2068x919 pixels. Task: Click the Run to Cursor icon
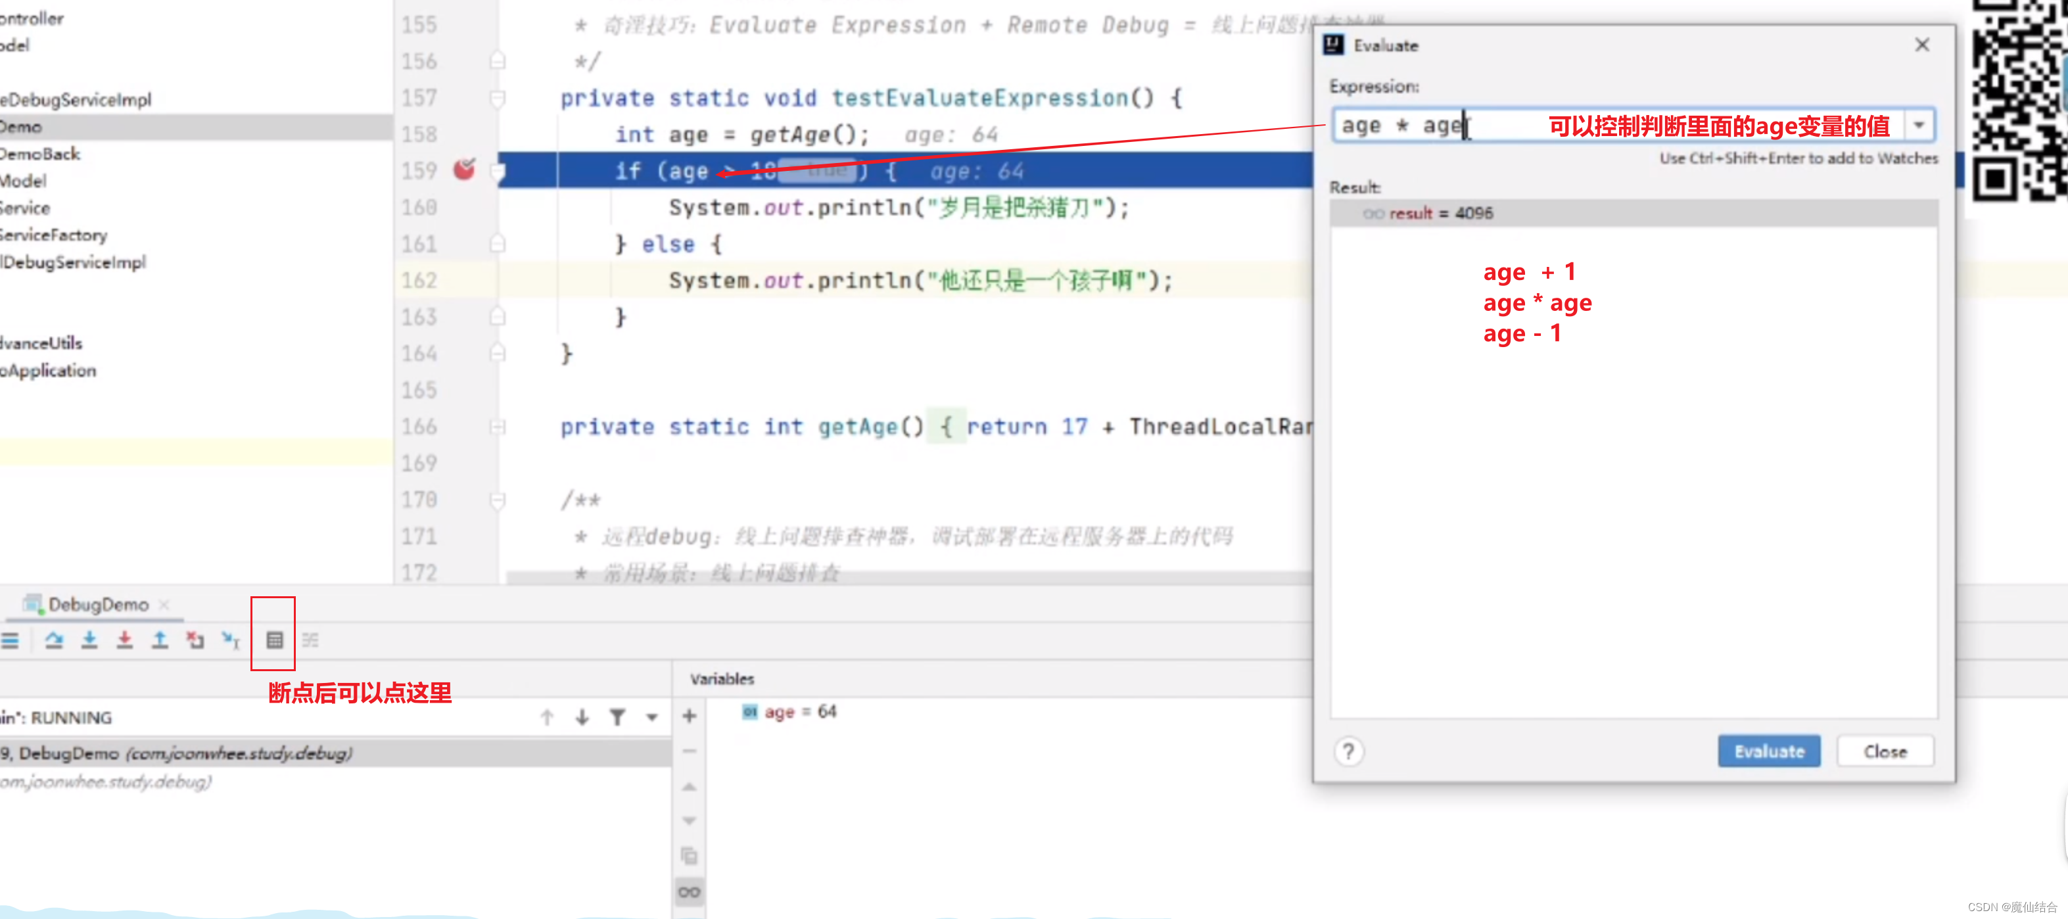coord(231,640)
